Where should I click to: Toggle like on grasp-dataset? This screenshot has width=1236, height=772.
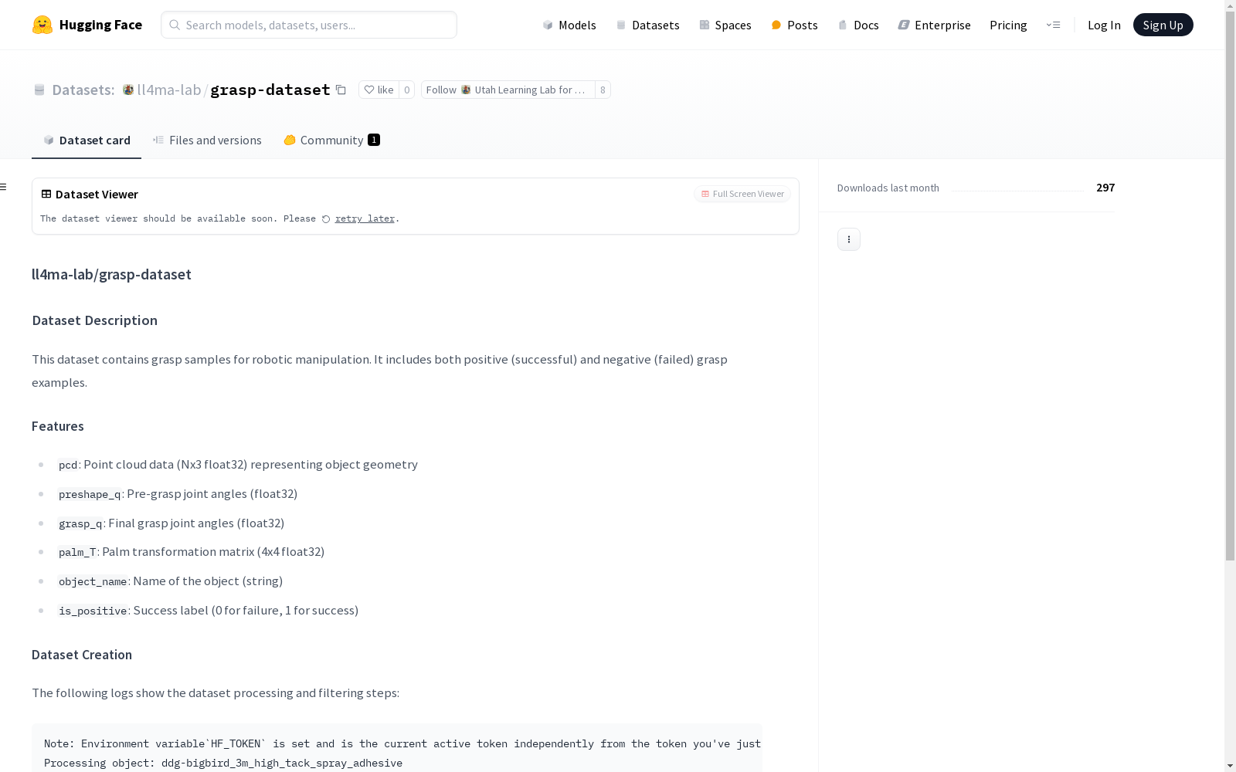click(x=379, y=90)
